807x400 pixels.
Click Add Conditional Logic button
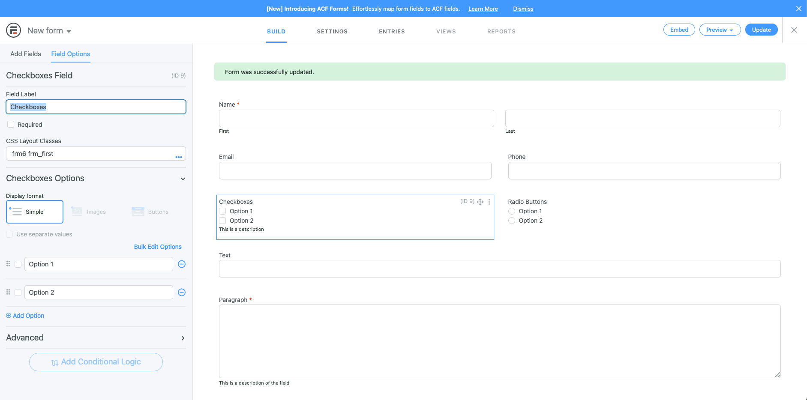[96, 362]
